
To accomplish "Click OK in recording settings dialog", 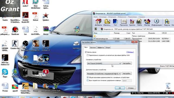I will (x=120, y=88).
